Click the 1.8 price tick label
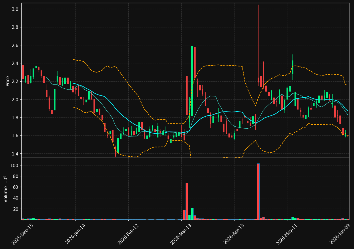This screenshot has width=354, height=249. [x=15, y=118]
